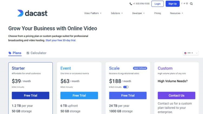Viewport: 203px width, 114px height.
Task: Click 'One time or occasional events' subtitle
Action: [75, 73]
